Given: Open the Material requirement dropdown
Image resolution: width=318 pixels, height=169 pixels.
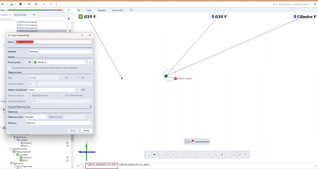Looking at the screenshot, I should (x=52, y=90).
